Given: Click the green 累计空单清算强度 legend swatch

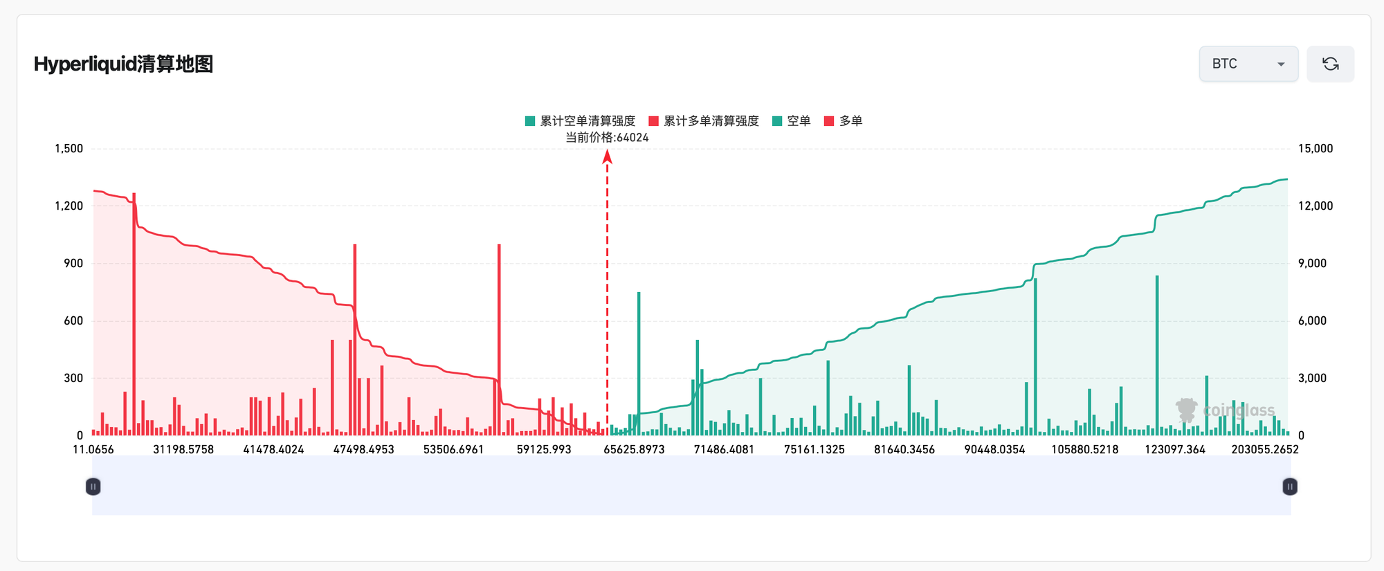Looking at the screenshot, I should coord(530,121).
